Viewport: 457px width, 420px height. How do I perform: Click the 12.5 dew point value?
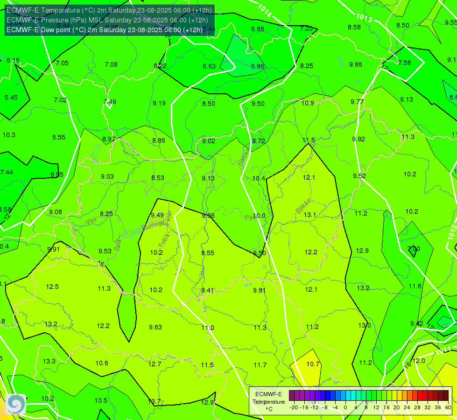pos(52,287)
